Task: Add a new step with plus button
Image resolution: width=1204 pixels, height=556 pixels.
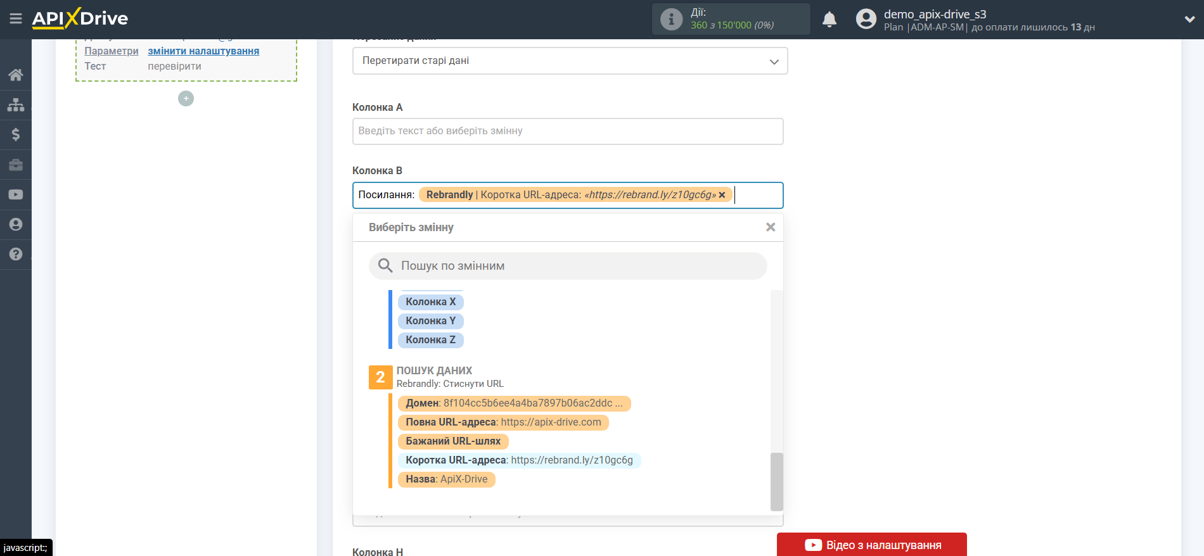Action: click(186, 99)
